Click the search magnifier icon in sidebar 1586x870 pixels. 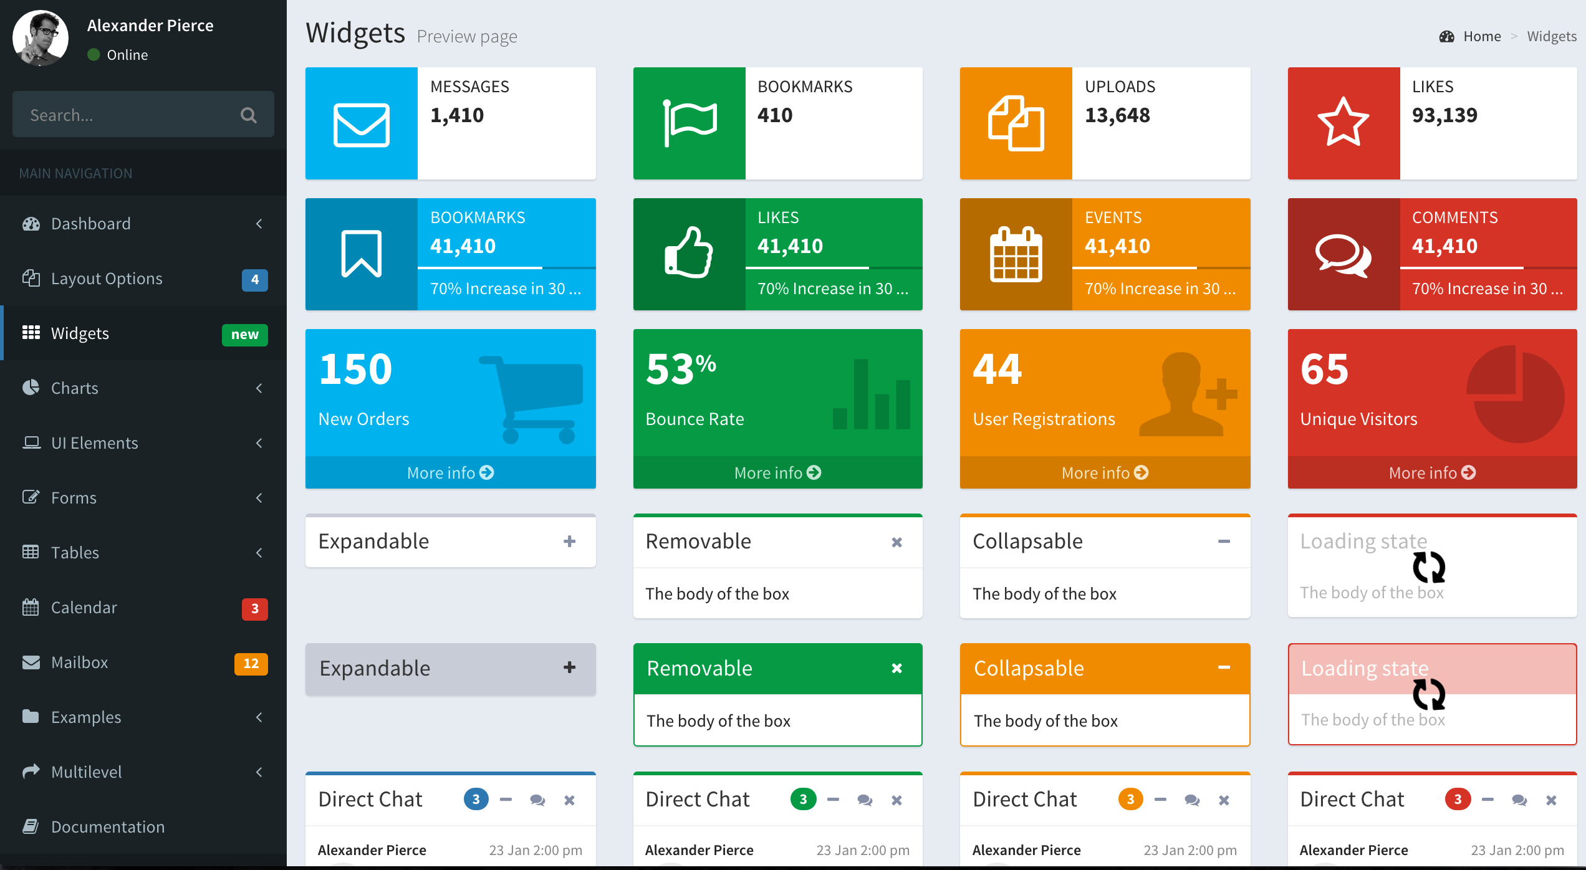(x=248, y=115)
